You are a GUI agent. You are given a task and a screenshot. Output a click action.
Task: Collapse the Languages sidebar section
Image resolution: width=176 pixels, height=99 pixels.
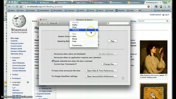(x=11, y=82)
